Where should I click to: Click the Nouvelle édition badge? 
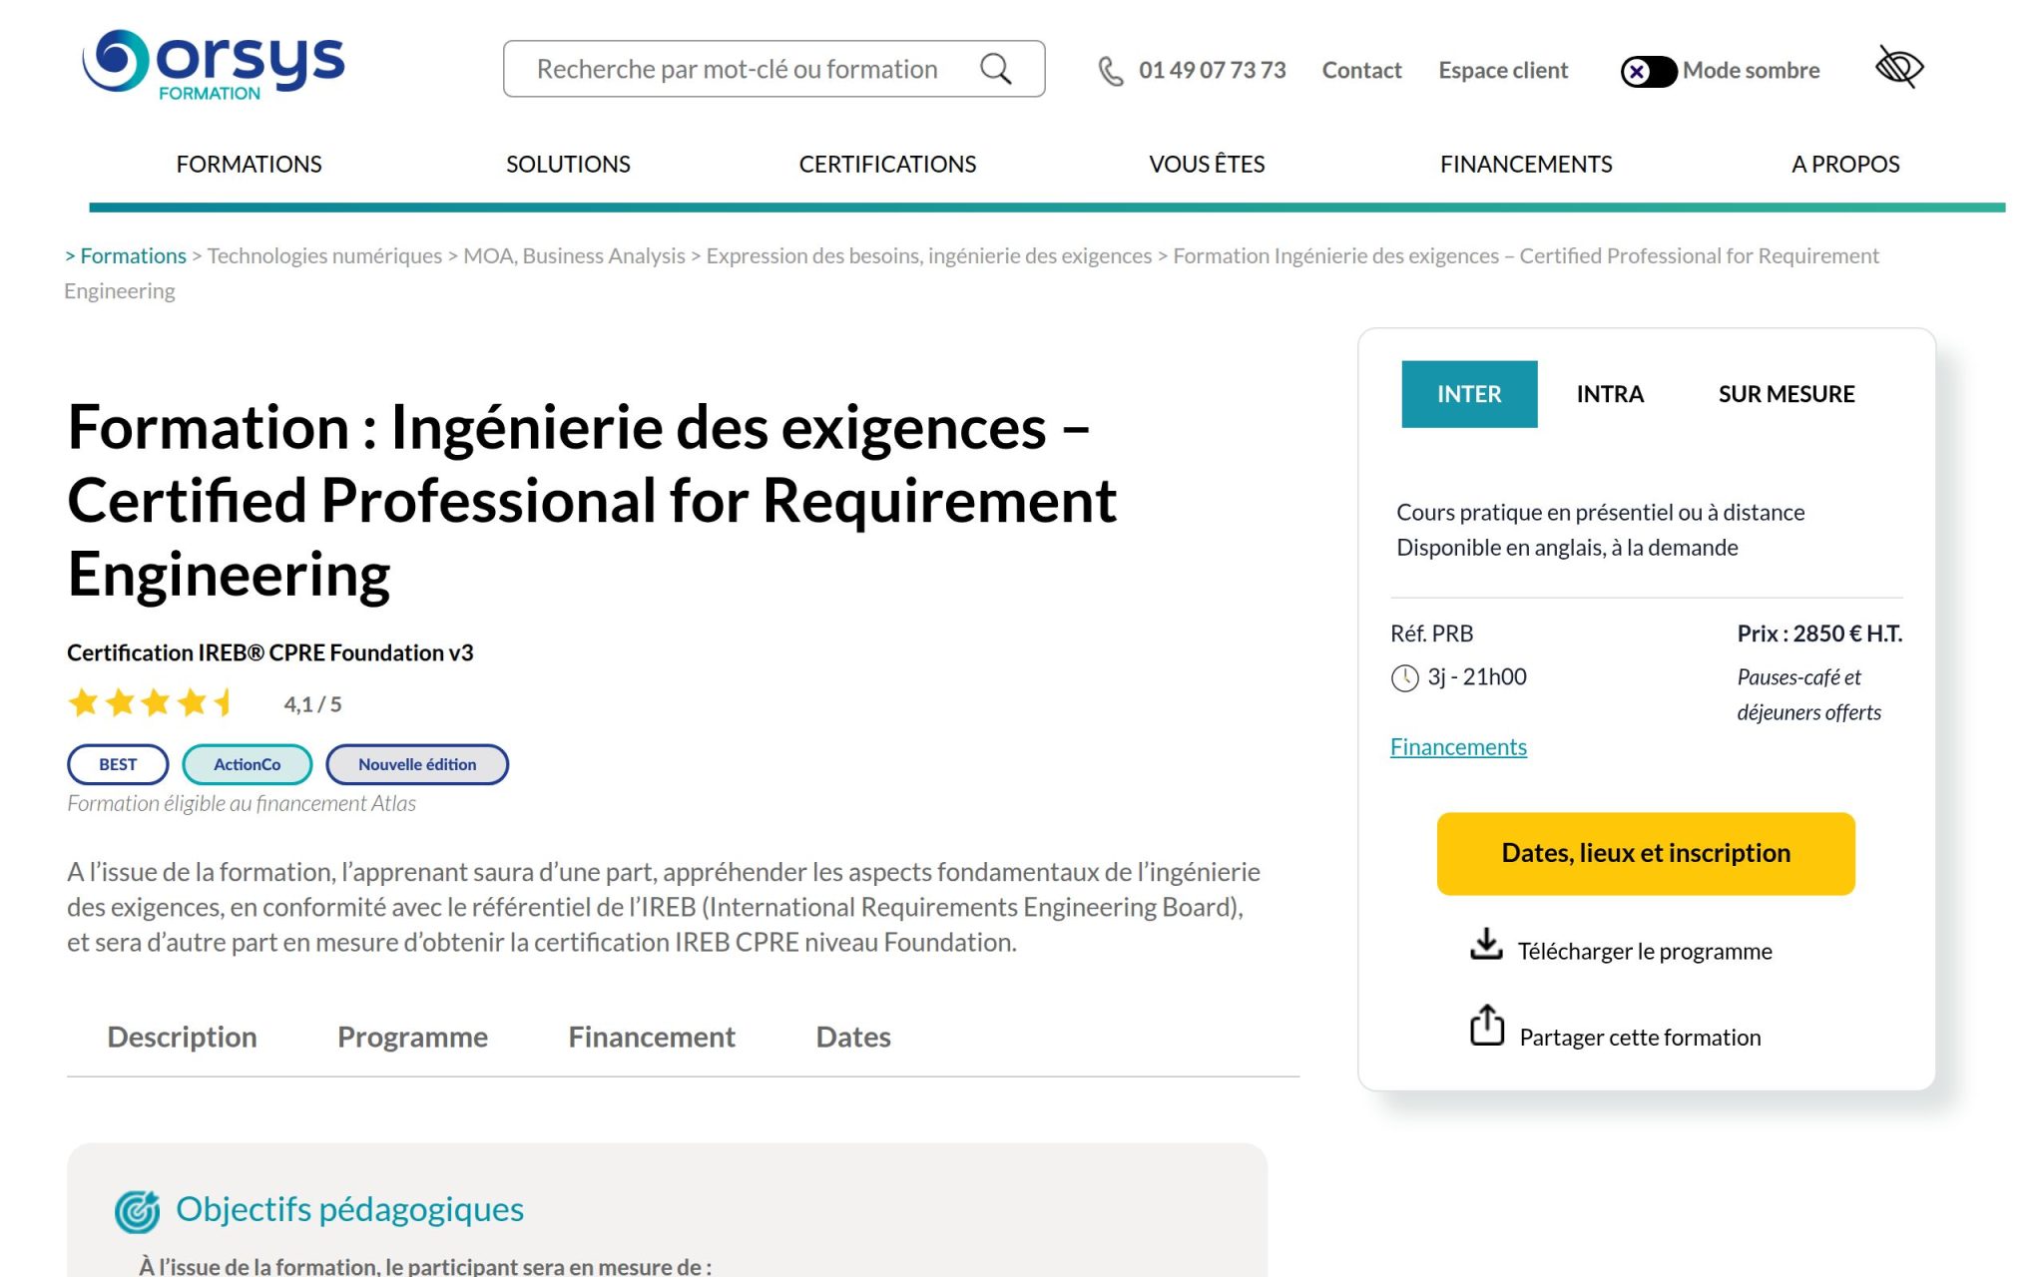(417, 765)
